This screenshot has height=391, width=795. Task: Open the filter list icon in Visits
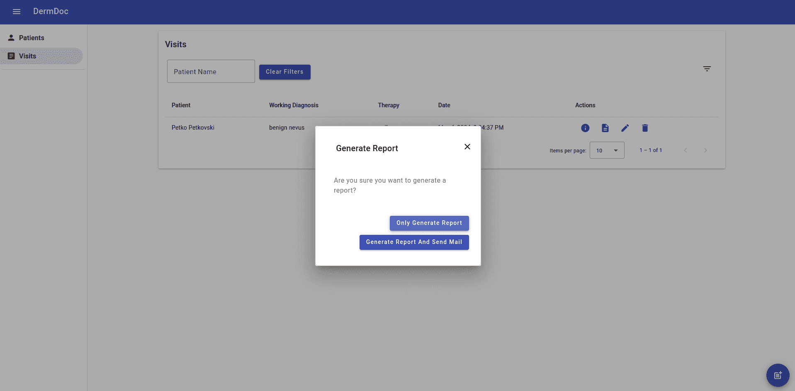click(707, 69)
